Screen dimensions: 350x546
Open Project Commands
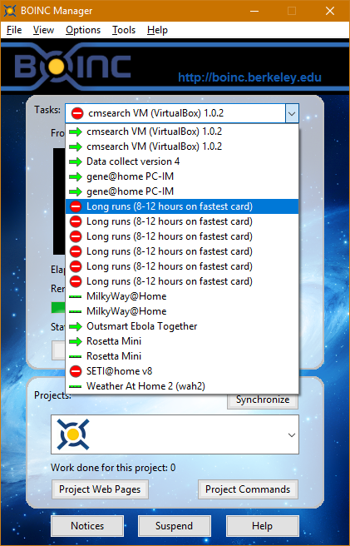(248, 489)
